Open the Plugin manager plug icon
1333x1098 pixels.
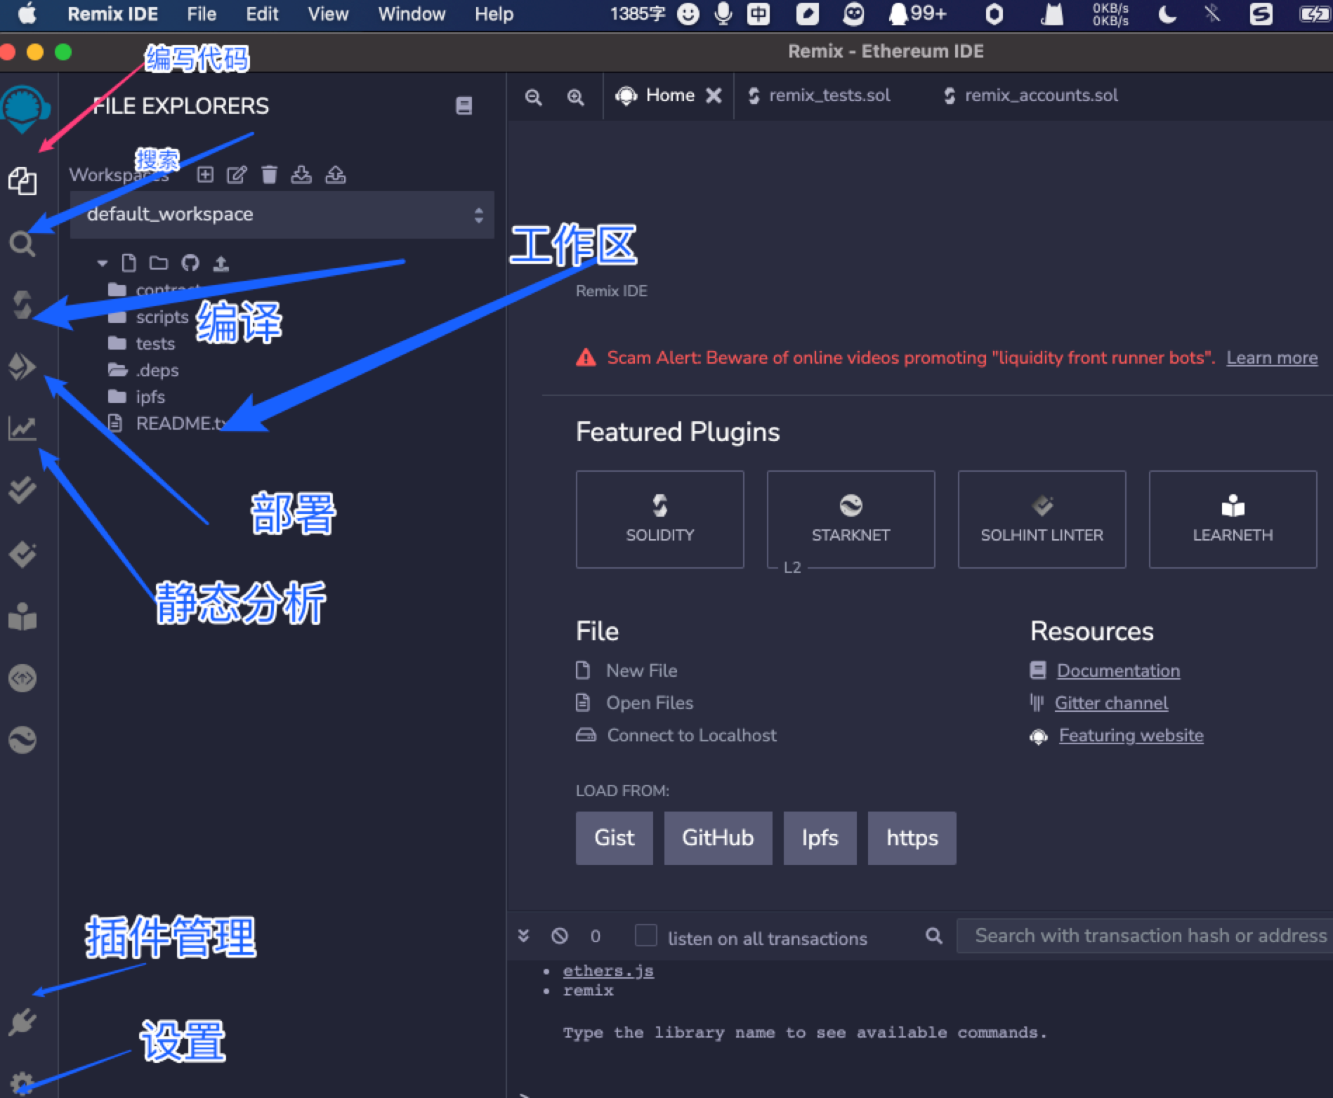(x=22, y=1022)
